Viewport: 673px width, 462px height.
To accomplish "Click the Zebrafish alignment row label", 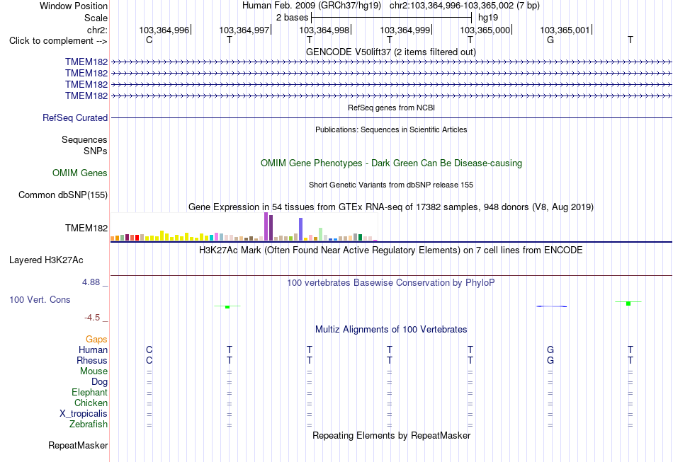I will click(x=89, y=425).
